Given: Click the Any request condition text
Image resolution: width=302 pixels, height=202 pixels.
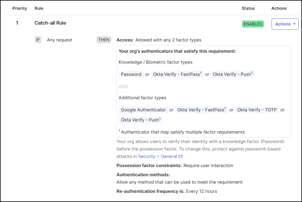Looking at the screenshot, I should (x=60, y=40).
